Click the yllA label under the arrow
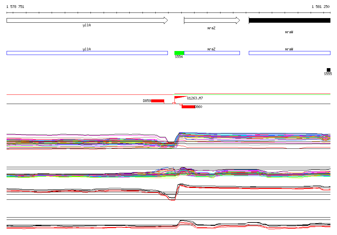This screenshot has width=337, height=235. tap(87, 25)
